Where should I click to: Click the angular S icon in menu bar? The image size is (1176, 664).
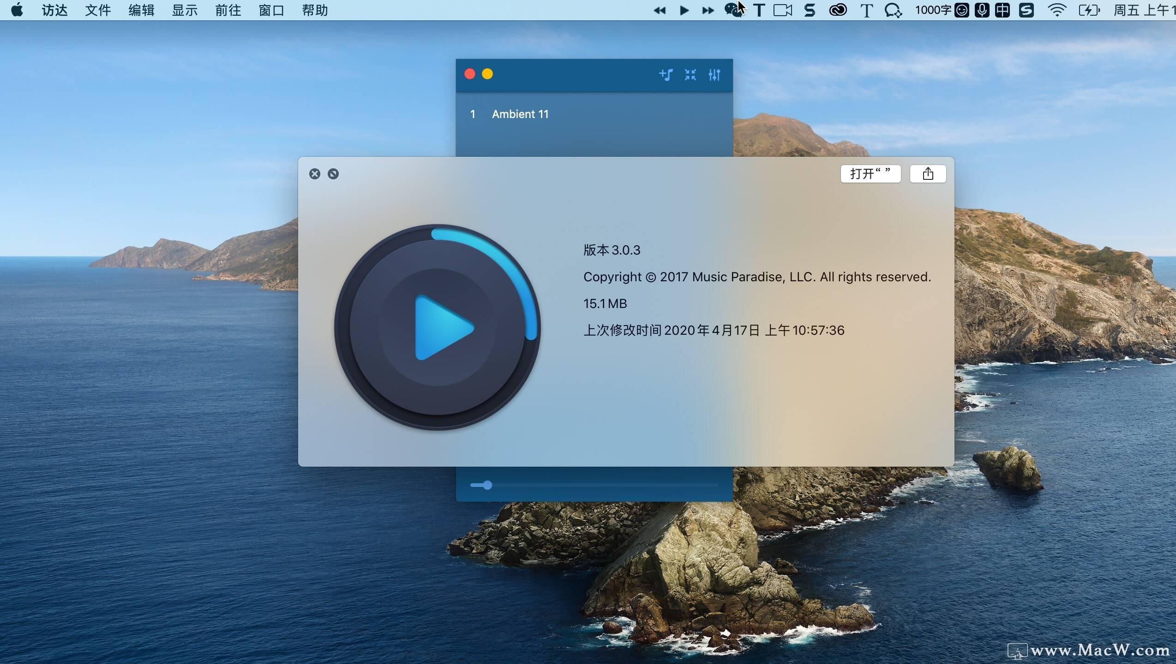point(810,10)
